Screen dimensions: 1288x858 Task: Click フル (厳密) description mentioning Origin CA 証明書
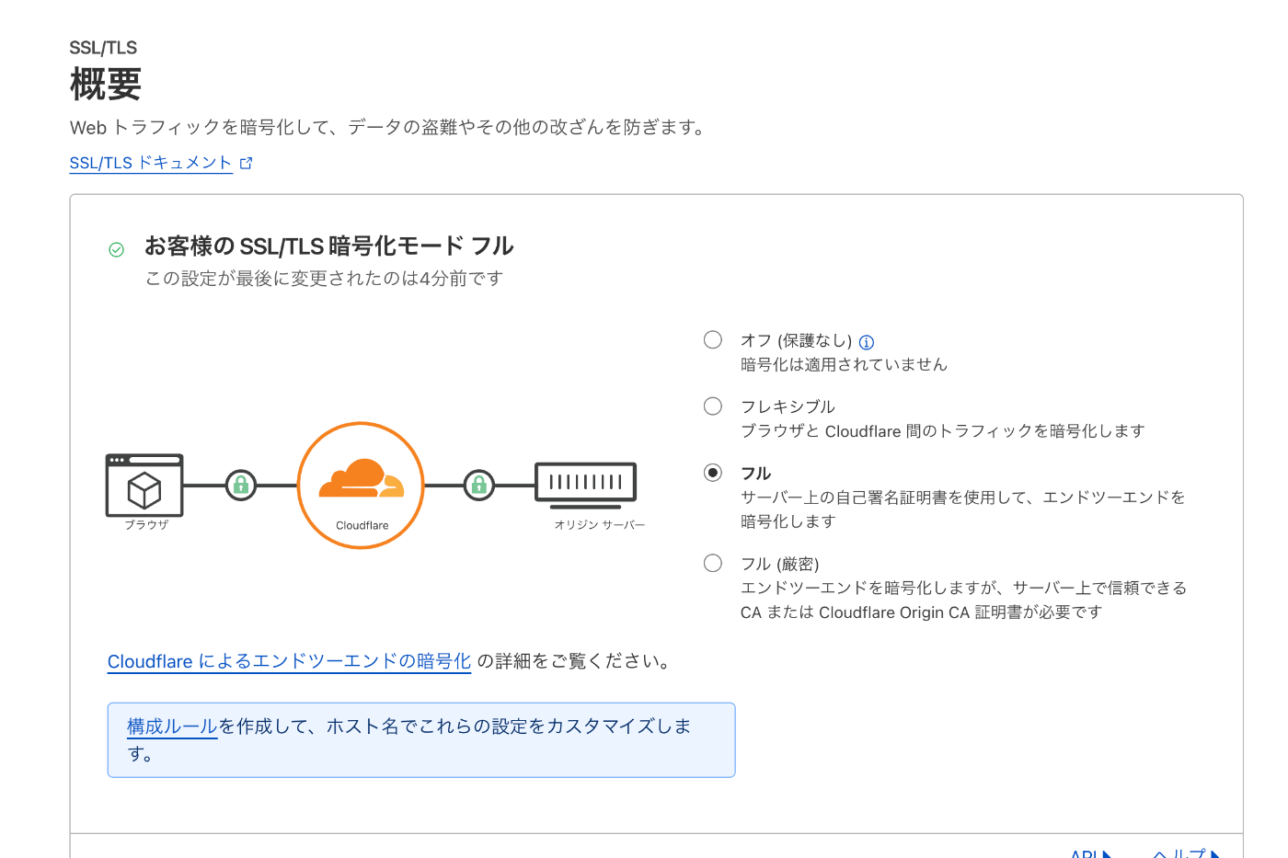(963, 600)
